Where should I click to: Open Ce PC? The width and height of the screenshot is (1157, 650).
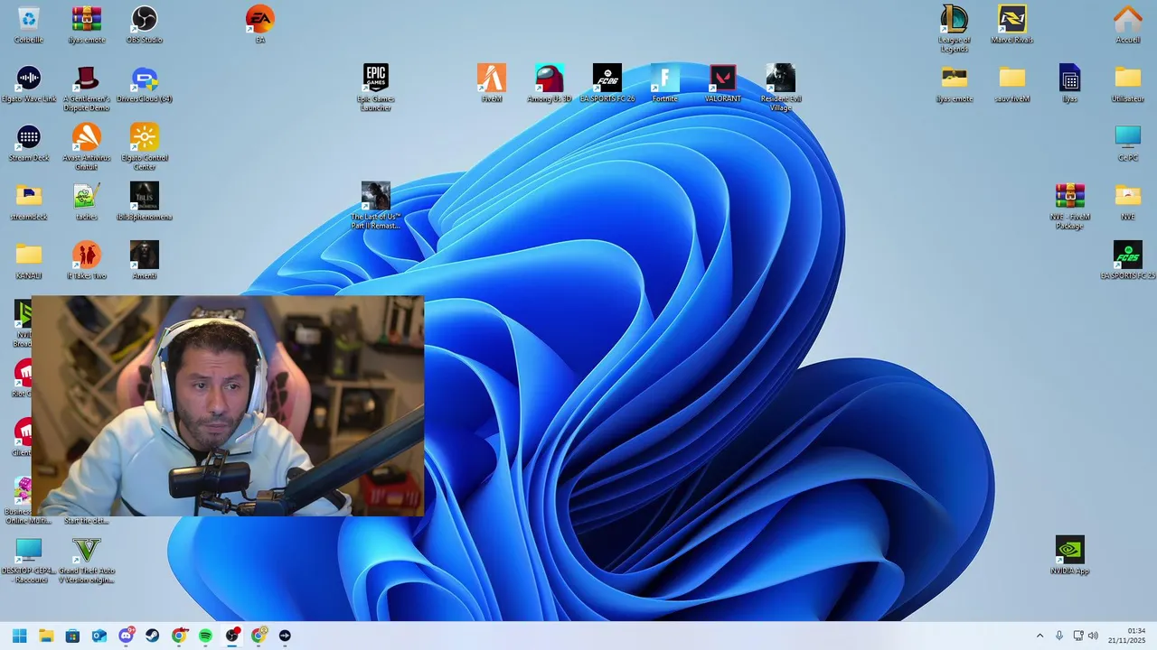[x=1128, y=137]
